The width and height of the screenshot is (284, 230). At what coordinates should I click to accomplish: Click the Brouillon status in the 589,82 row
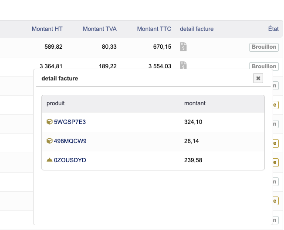coord(264,47)
